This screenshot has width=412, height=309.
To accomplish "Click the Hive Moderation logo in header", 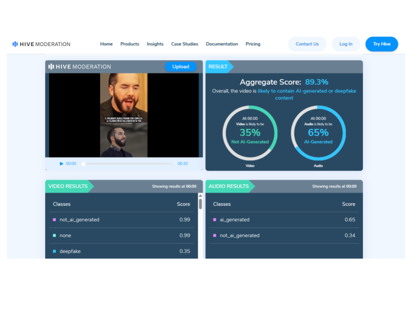I will pyautogui.click(x=41, y=44).
